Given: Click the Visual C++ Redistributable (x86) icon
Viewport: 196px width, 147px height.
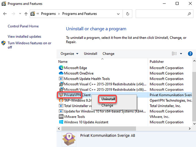Looking at the screenshot, I should click(x=61, y=90).
